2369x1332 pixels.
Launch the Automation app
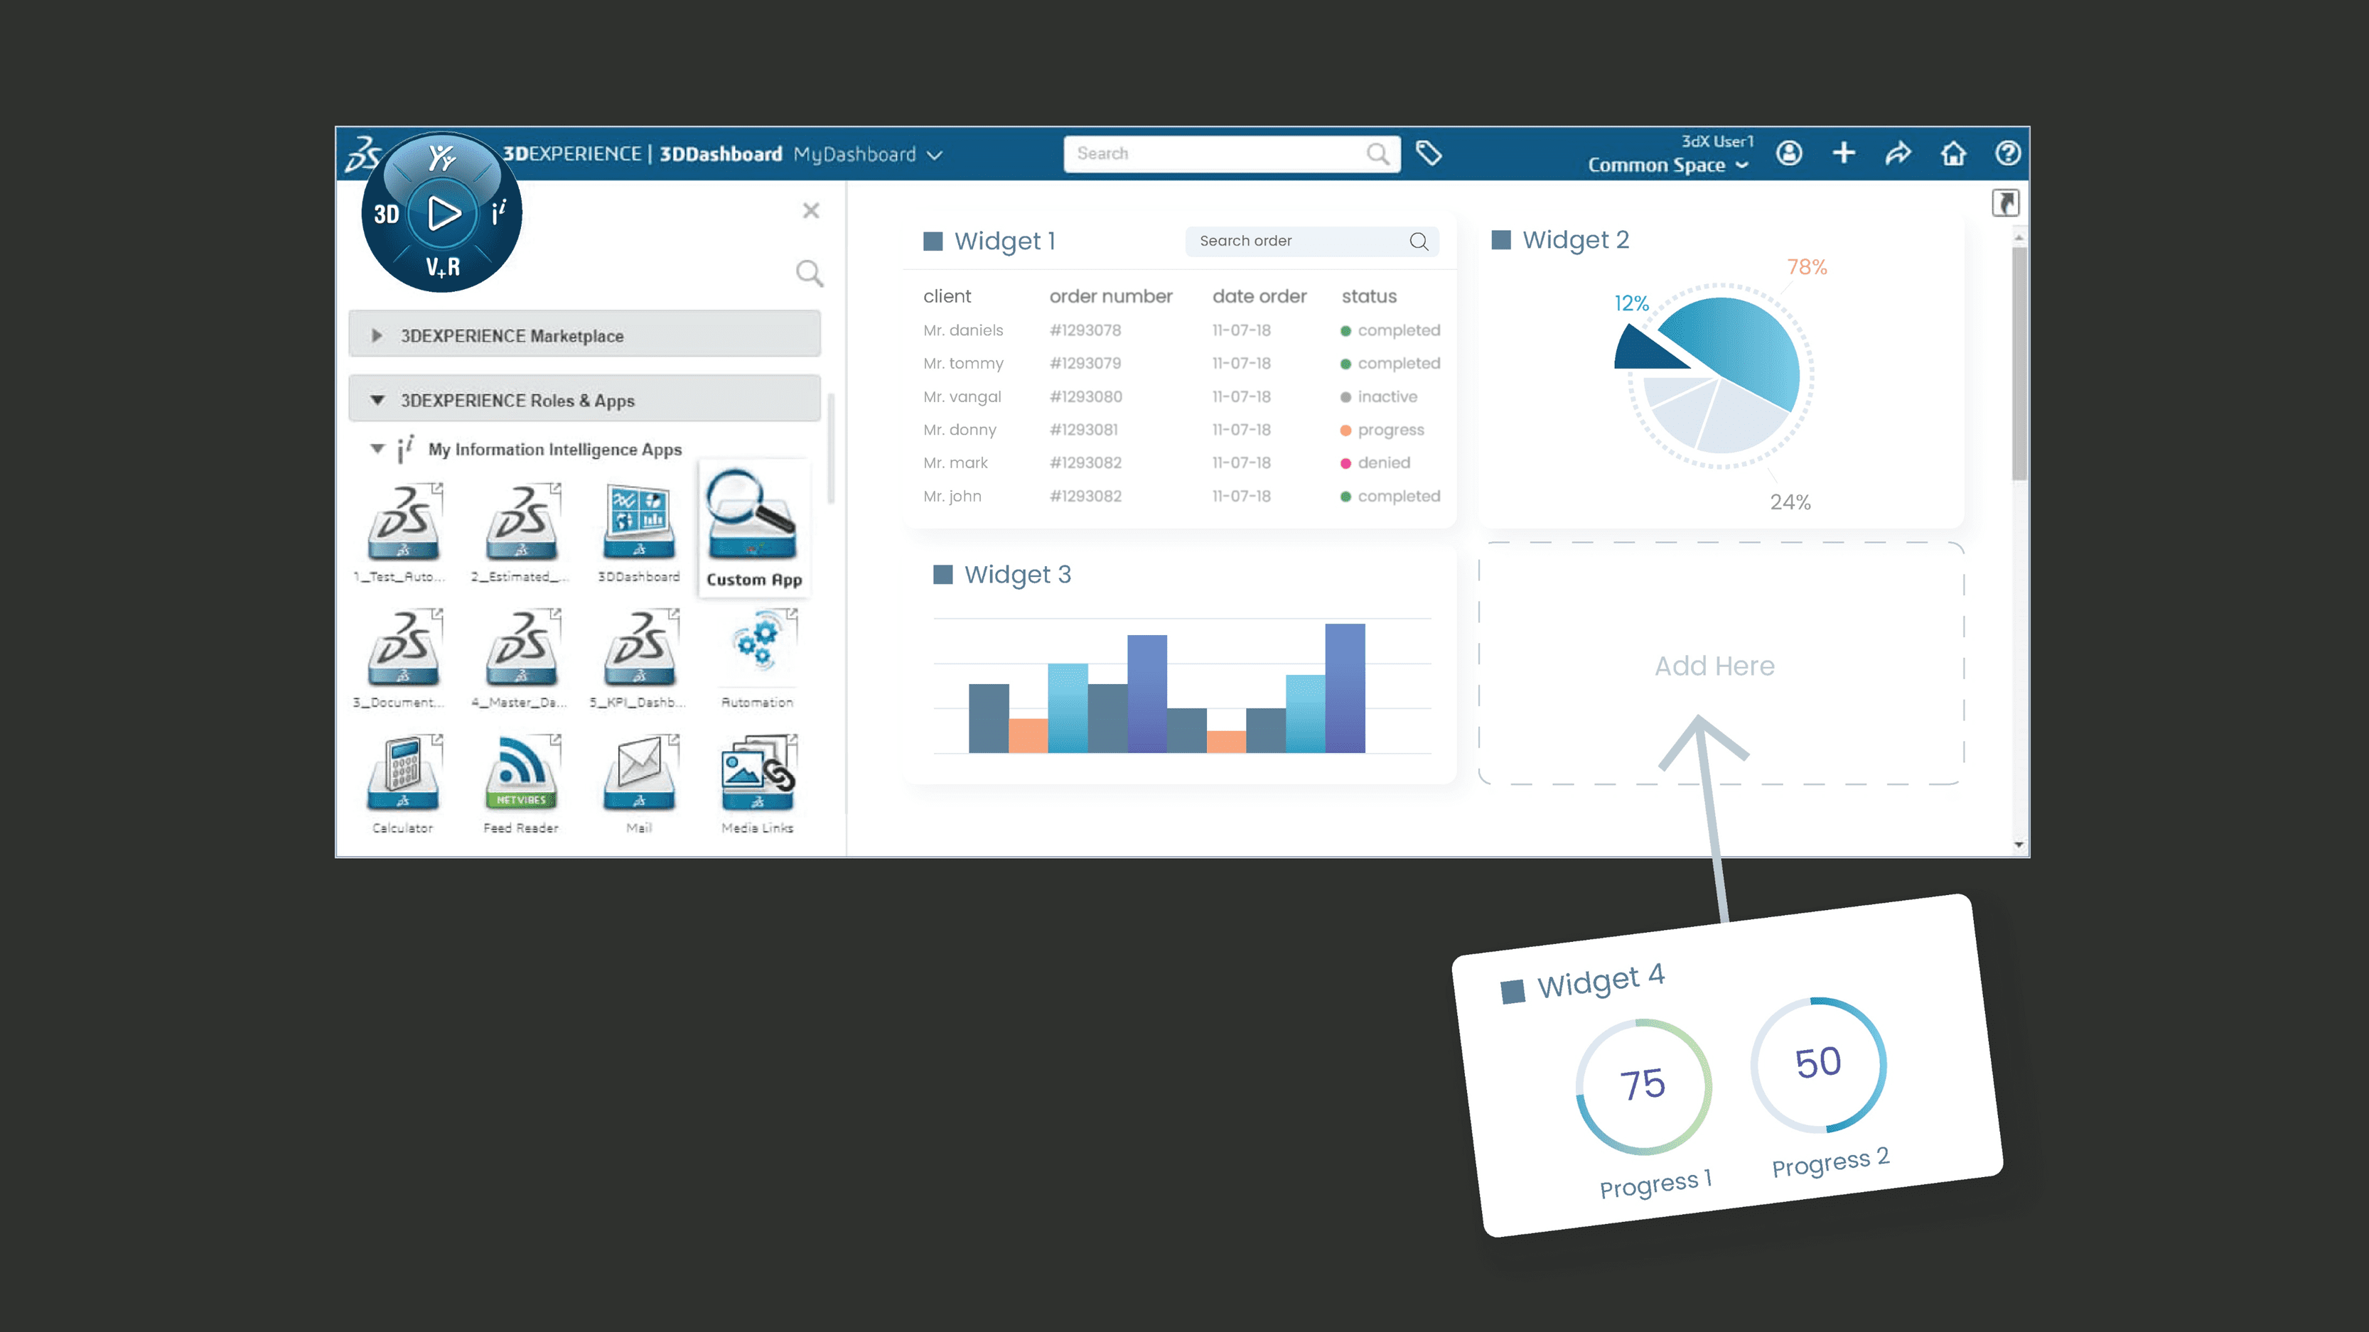(x=756, y=646)
